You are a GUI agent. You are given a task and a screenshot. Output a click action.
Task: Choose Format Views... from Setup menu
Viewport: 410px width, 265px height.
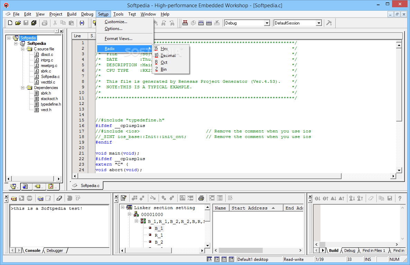125,39
